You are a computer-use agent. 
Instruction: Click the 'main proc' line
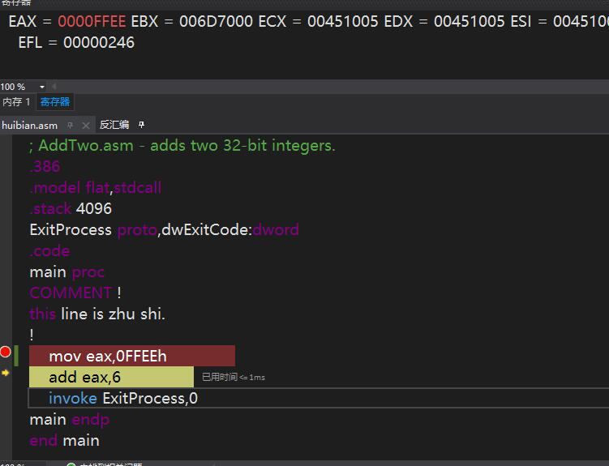pyautogui.click(x=66, y=272)
